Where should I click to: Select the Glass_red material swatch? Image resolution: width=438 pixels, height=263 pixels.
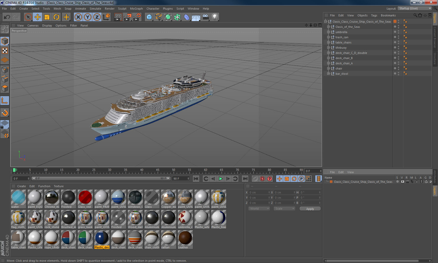tap(85, 199)
